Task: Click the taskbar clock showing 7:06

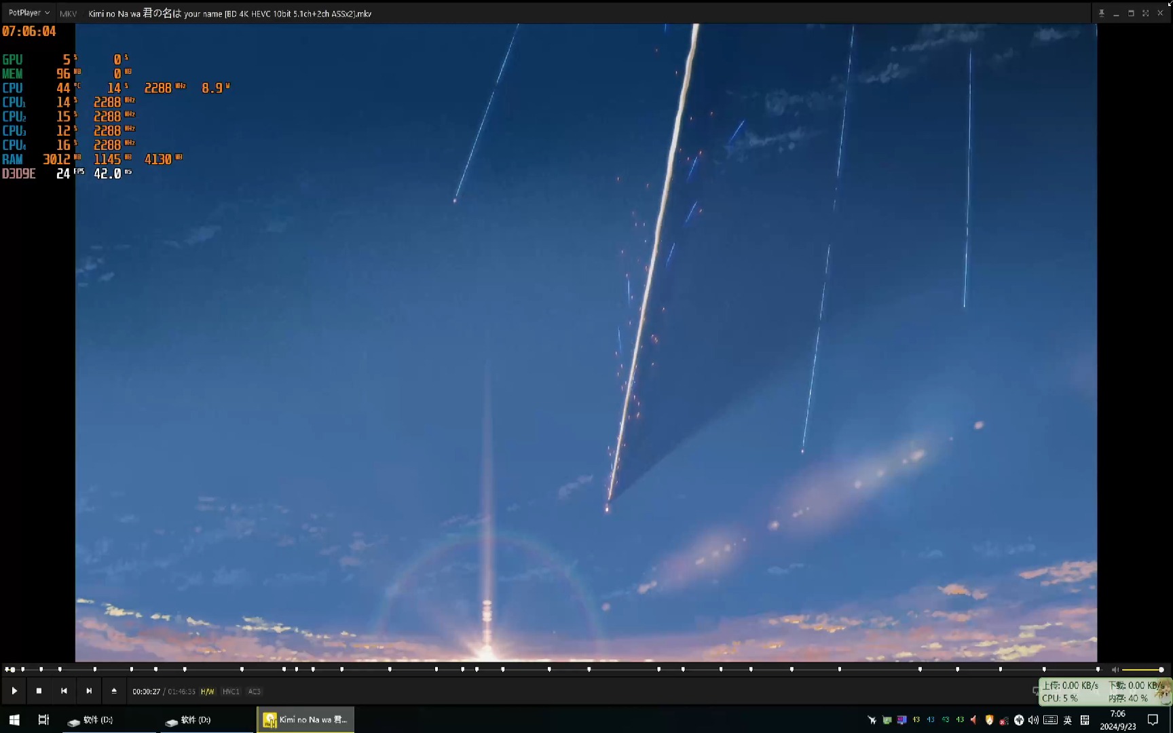Action: [x=1118, y=719]
